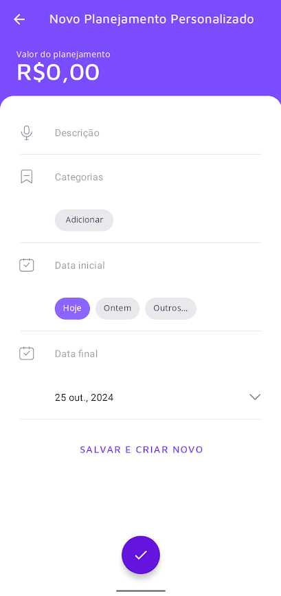Focus the Descrição text field
Image resolution: width=281 pixels, height=596 pixels.
tap(158, 133)
